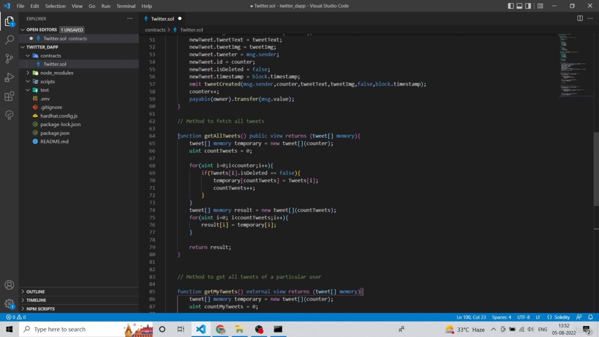The image size is (599, 337).
Task: Open the Source Control view
Action: click(x=9, y=59)
